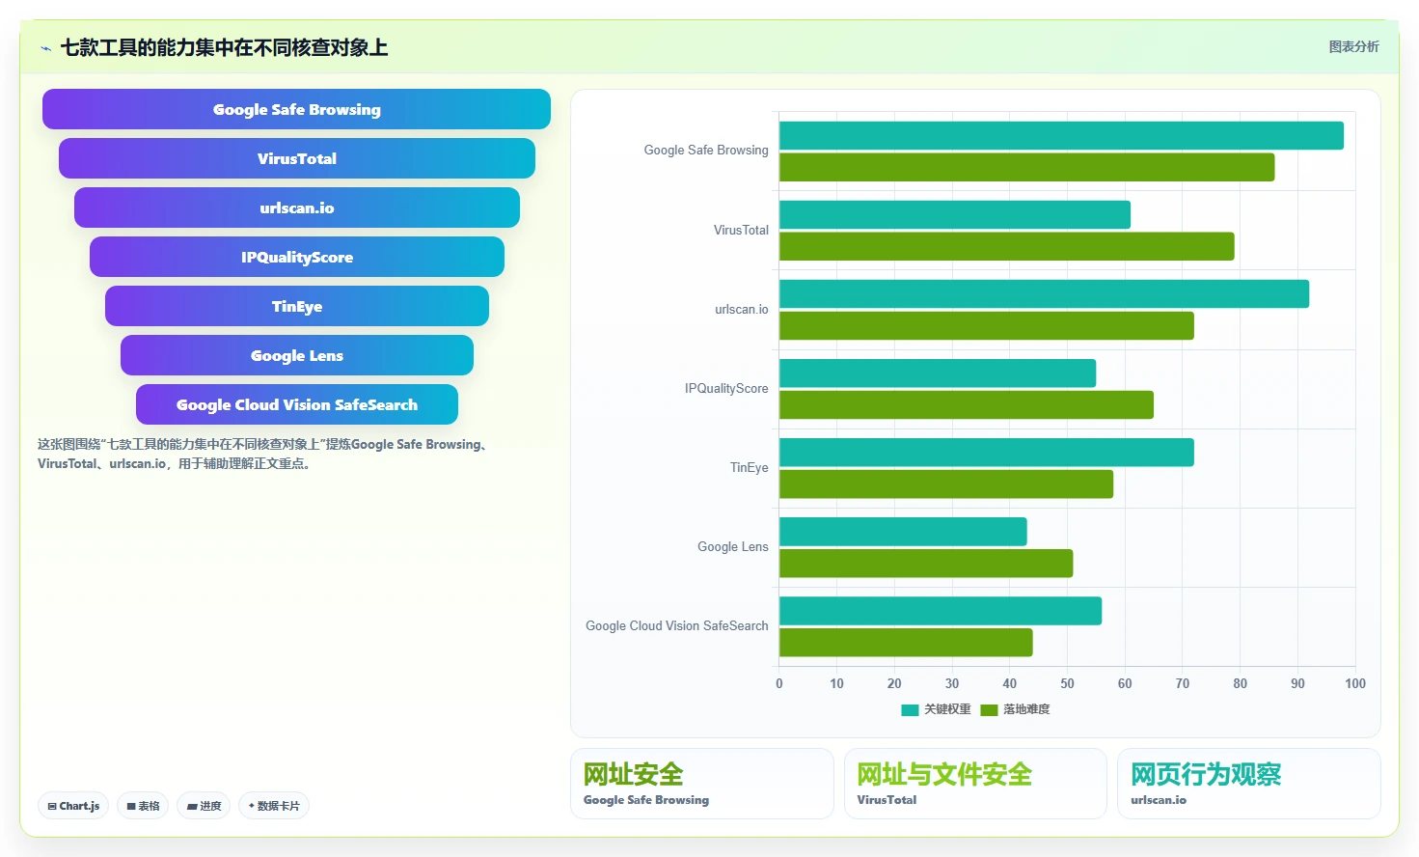The width and height of the screenshot is (1419, 857).
Task: Open the 网页行为观察 data card
Action: tap(1249, 784)
